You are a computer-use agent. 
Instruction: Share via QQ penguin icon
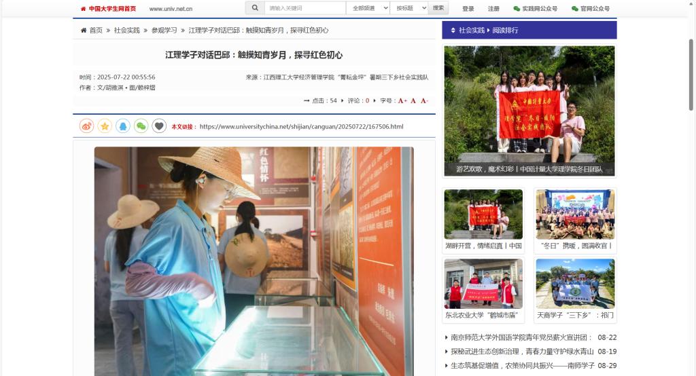tap(123, 126)
